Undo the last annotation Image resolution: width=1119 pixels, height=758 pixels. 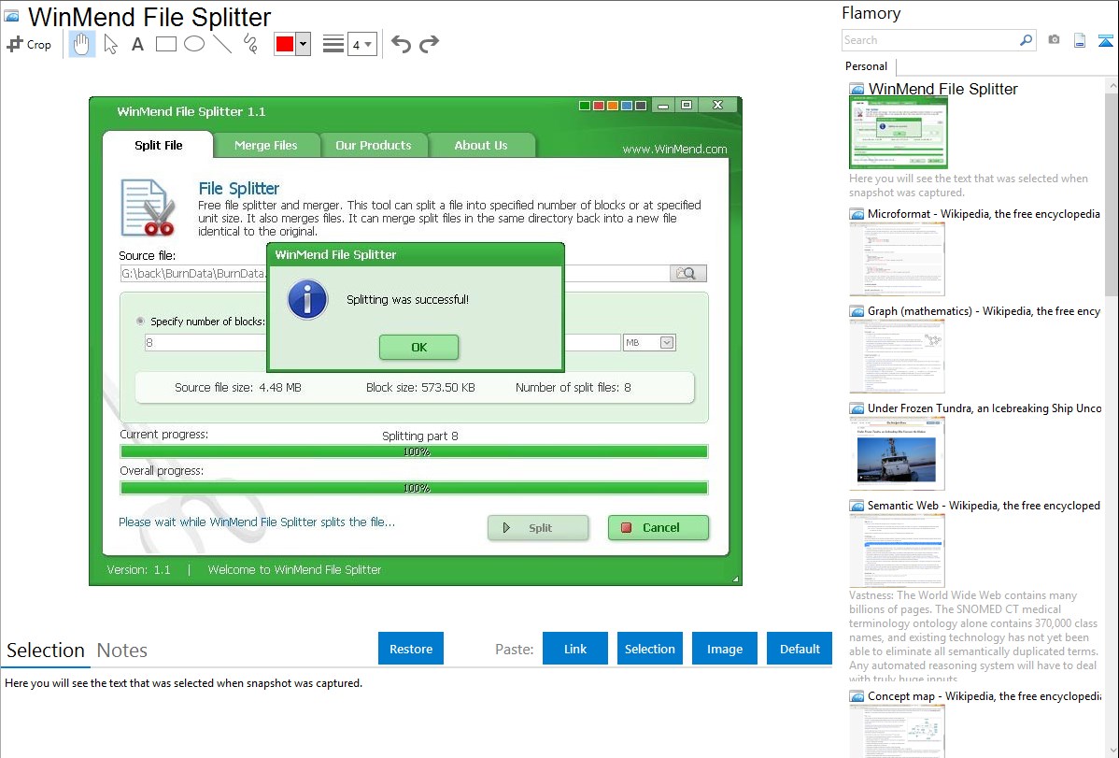(x=401, y=44)
